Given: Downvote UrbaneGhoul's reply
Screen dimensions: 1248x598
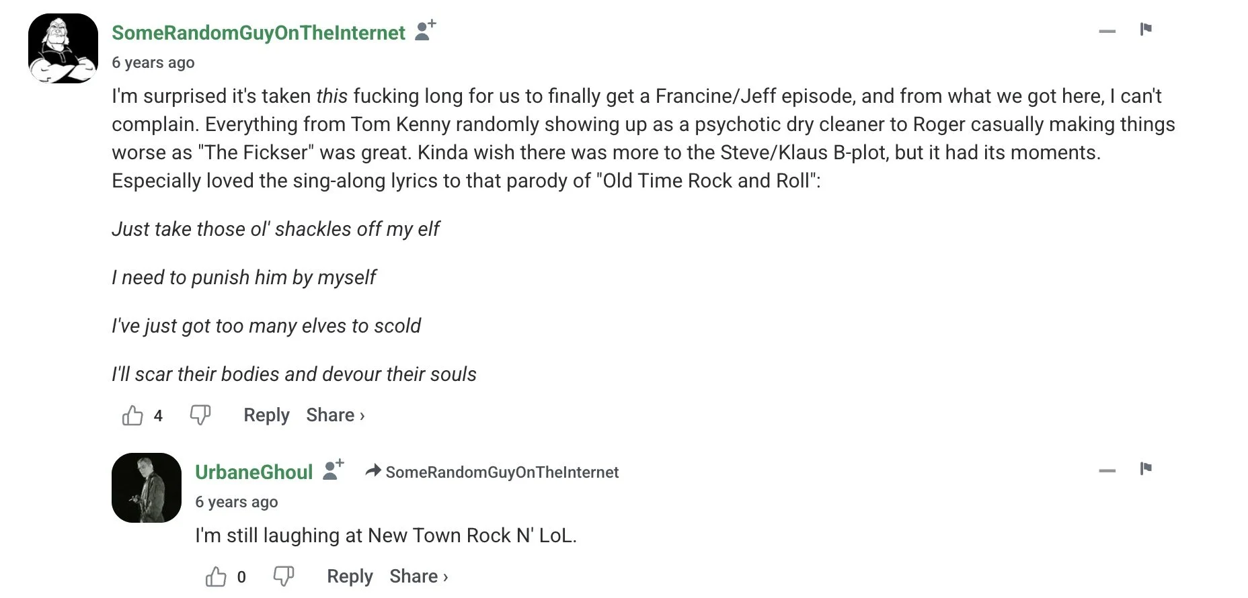Looking at the screenshot, I should click(x=284, y=576).
